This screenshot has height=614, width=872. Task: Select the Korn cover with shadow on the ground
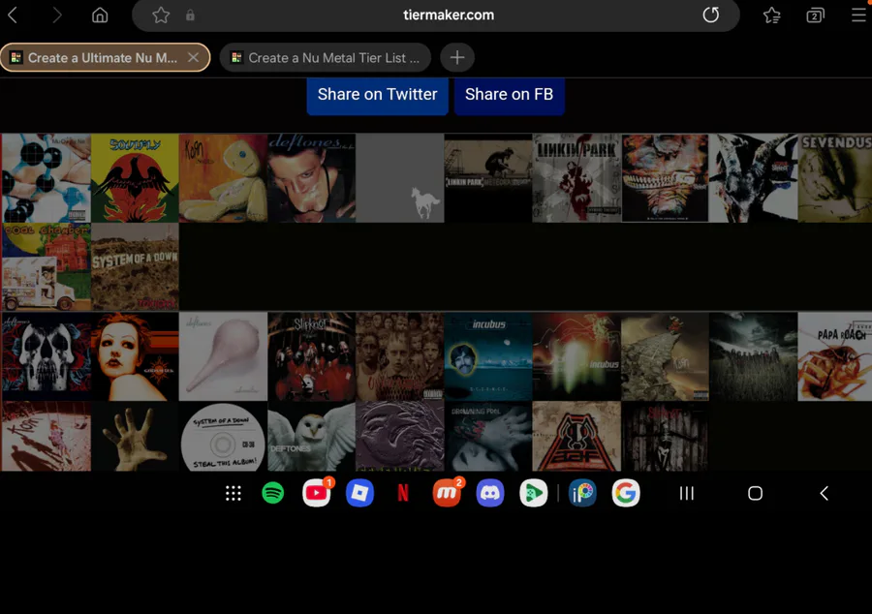[47, 437]
